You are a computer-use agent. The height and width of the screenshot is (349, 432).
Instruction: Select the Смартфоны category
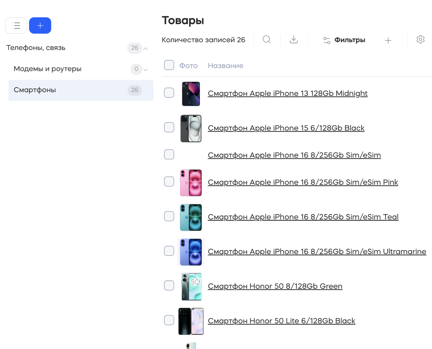pyautogui.click(x=81, y=90)
